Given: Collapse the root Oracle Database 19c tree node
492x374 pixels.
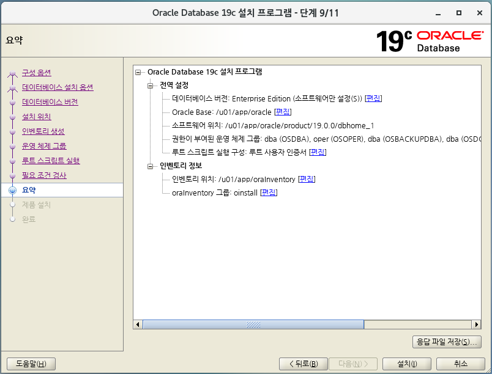Looking at the screenshot, I should click(138, 72).
